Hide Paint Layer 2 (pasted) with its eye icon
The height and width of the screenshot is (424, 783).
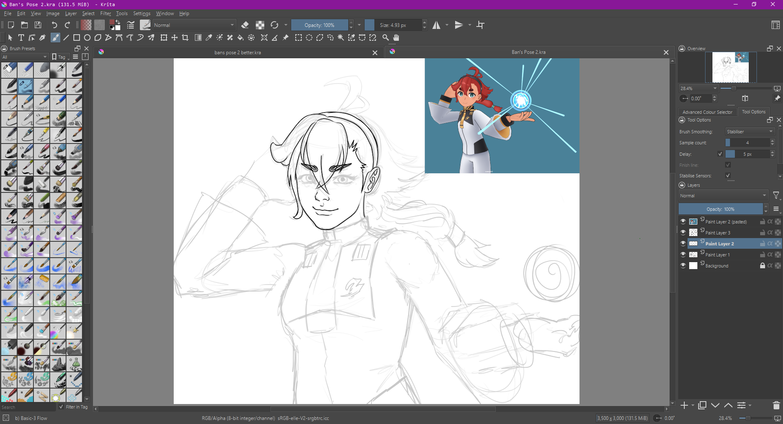click(x=683, y=221)
